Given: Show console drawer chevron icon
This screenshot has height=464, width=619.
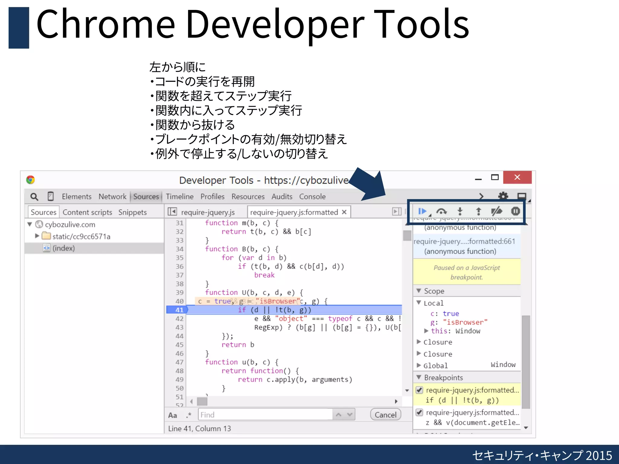Looking at the screenshot, I should coord(481,196).
